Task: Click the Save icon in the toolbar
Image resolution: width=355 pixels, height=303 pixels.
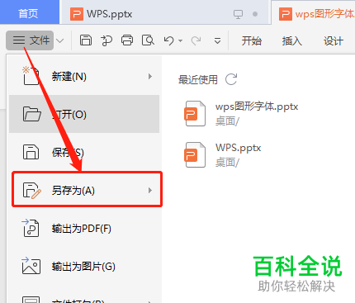Action: pyautogui.click(x=86, y=40)
